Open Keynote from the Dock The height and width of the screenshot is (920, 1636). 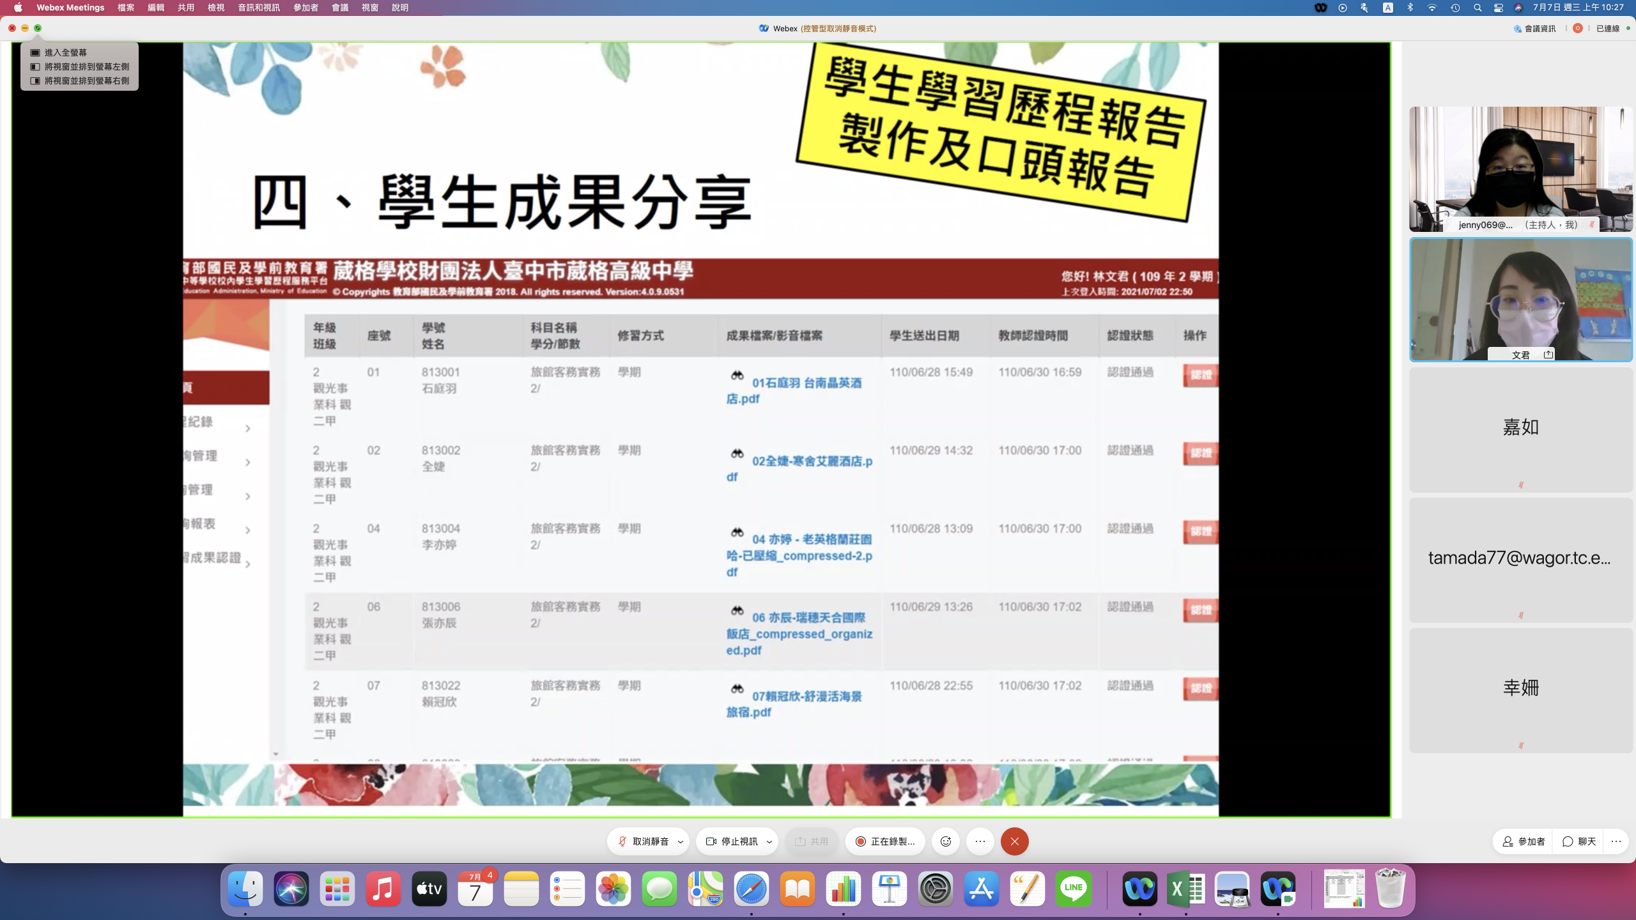889,889
